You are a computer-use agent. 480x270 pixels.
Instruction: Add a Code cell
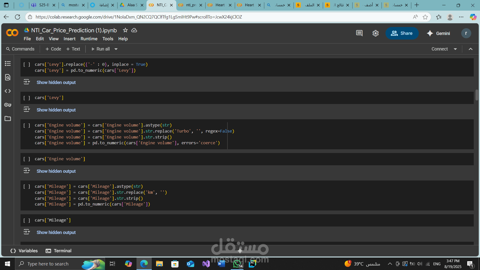pos(53,49)
